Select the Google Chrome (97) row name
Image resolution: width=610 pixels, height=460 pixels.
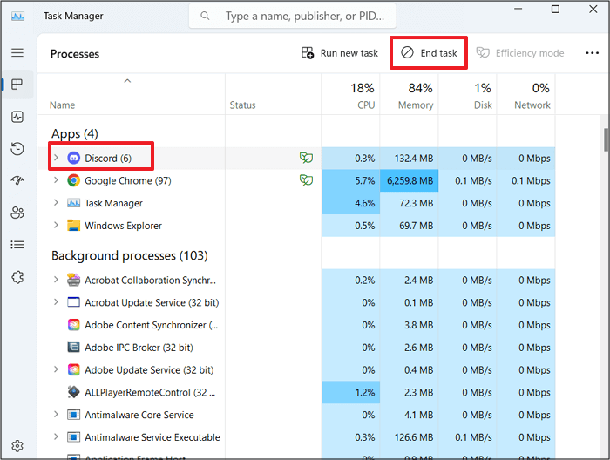[128, 181]
